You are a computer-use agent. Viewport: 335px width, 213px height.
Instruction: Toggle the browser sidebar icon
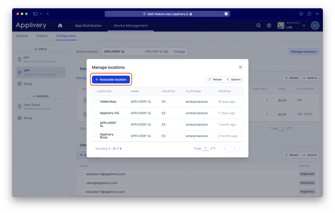click(35, 14)
